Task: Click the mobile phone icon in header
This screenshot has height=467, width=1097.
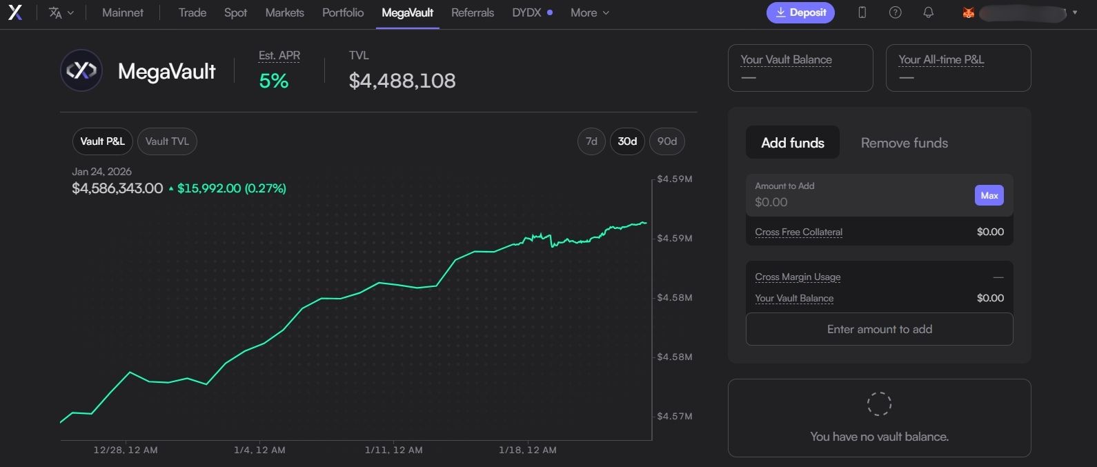Action: [862, 12]
